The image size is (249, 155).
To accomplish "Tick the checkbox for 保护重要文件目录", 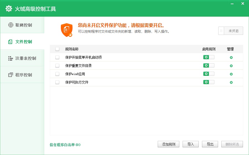I will tap(57, 66).
